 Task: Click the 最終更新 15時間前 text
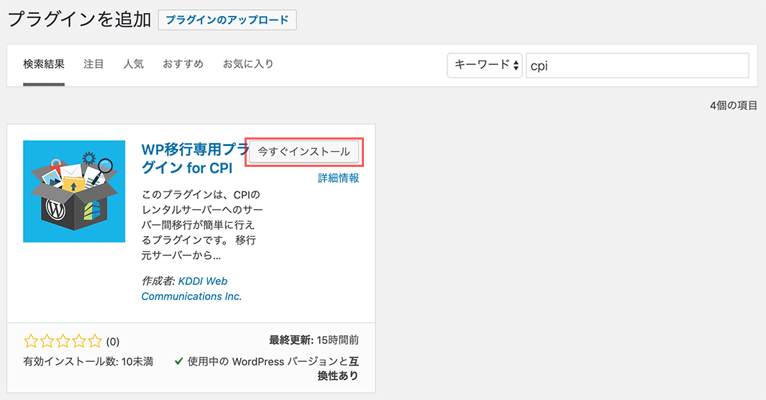(x=314, y=340)
